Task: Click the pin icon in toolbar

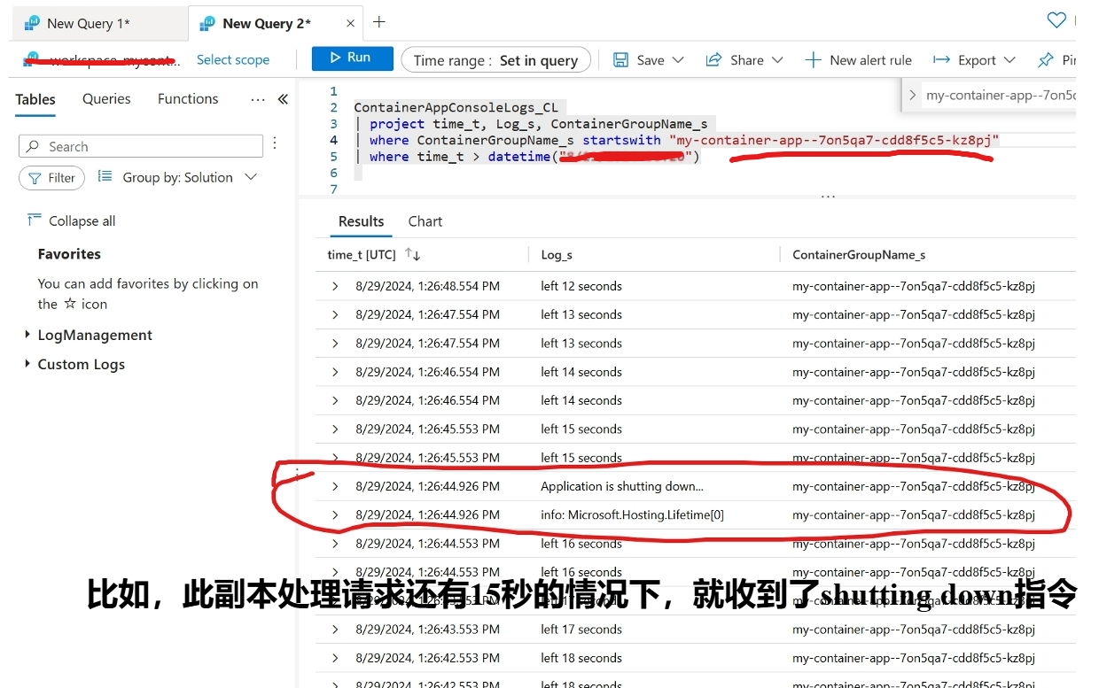Action: 1046,60
